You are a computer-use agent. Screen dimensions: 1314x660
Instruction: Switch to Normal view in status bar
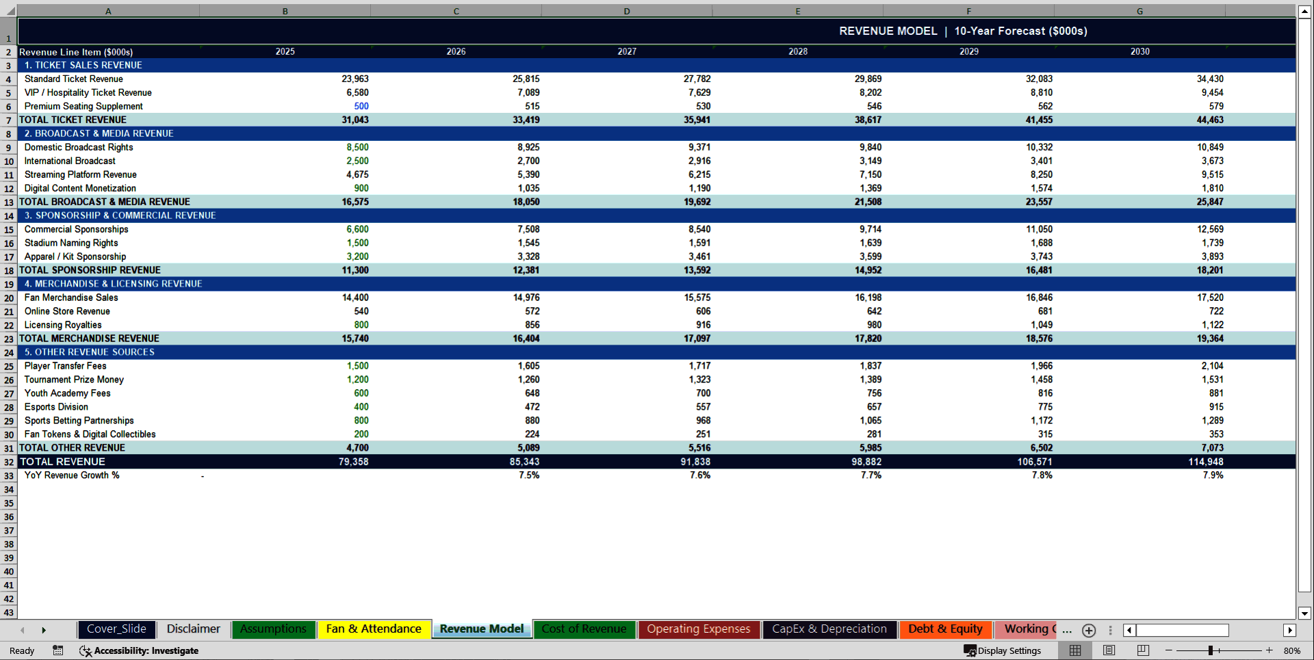(1074, 650)
